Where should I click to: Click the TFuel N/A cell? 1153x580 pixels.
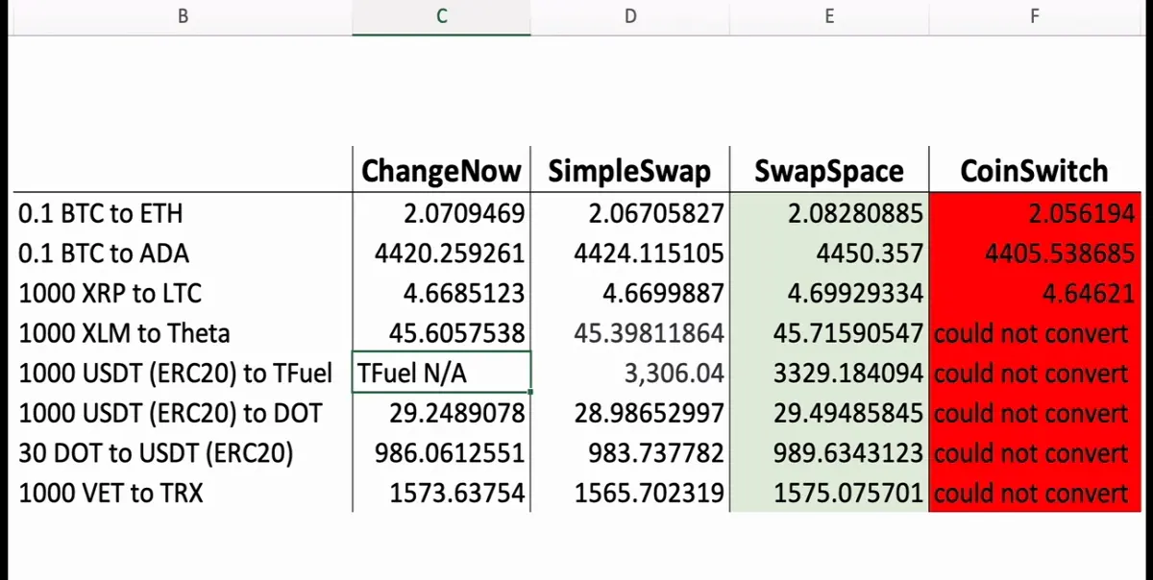click(441, 373)
